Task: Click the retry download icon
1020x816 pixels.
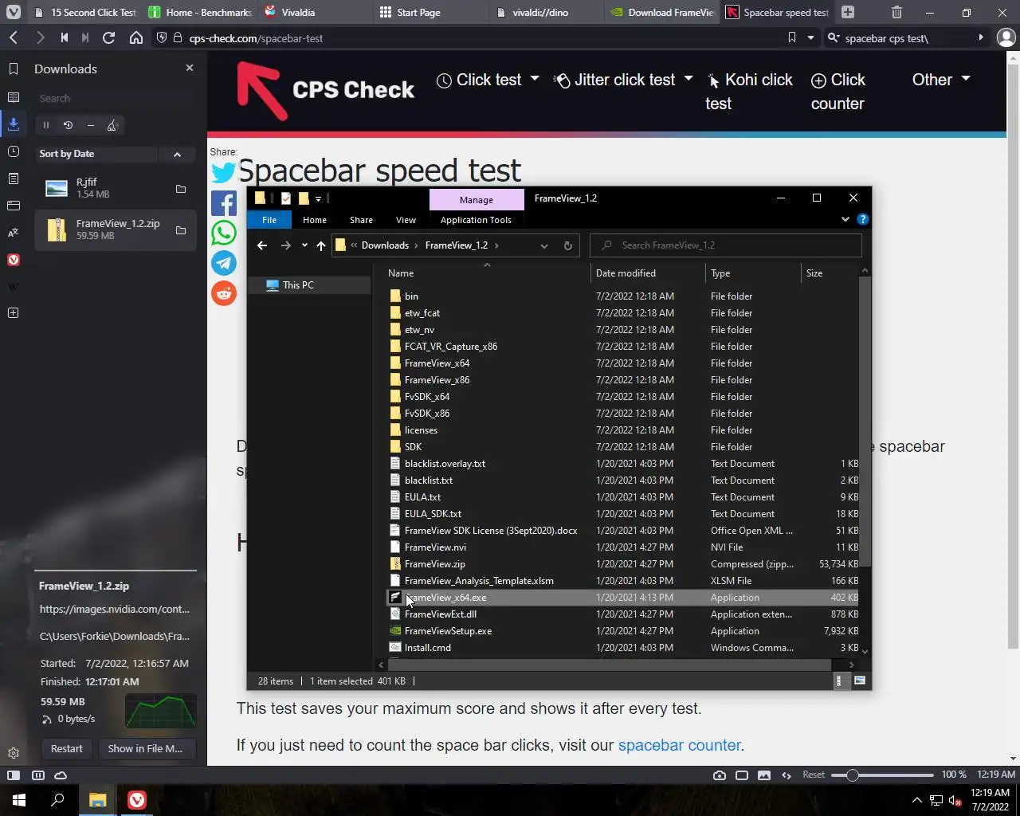Action: pos(68,125)
